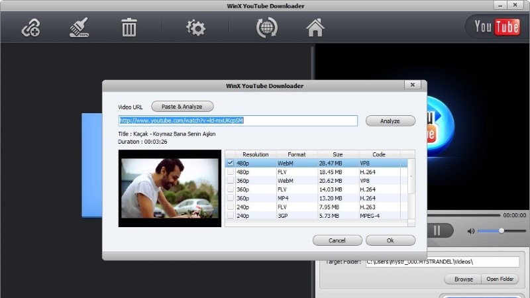The width and height of the screenshot is (530, 298).
Task: Sort by the Size column header
Action: pyautogui.click(x=338, y=154)
